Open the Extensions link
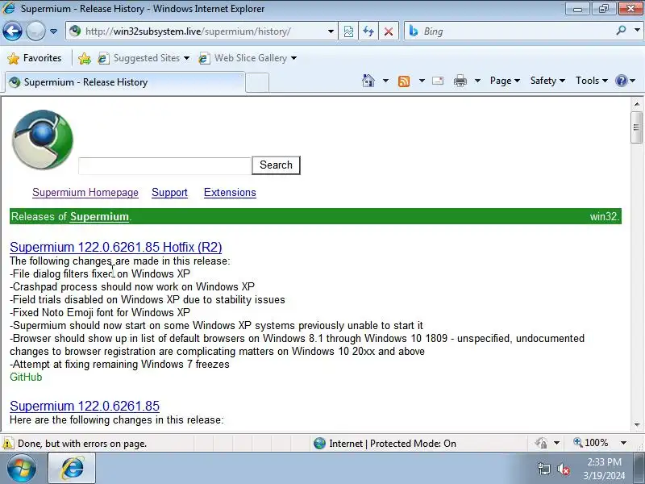 tap(230, 193)
